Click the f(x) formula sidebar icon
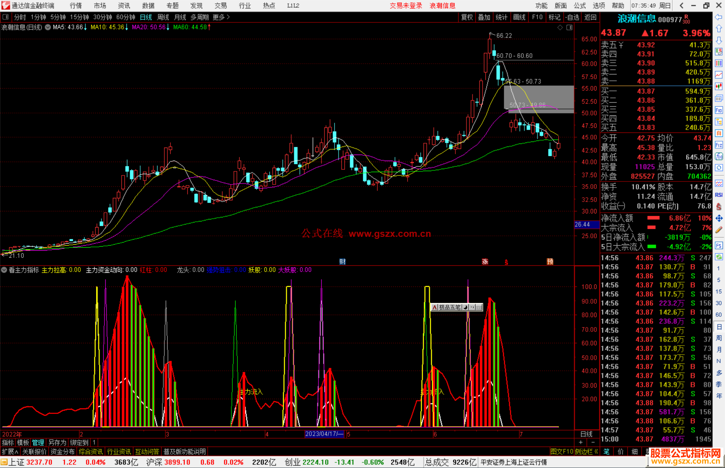This screenshot has height=468, width=725. (x=719, y=156)
